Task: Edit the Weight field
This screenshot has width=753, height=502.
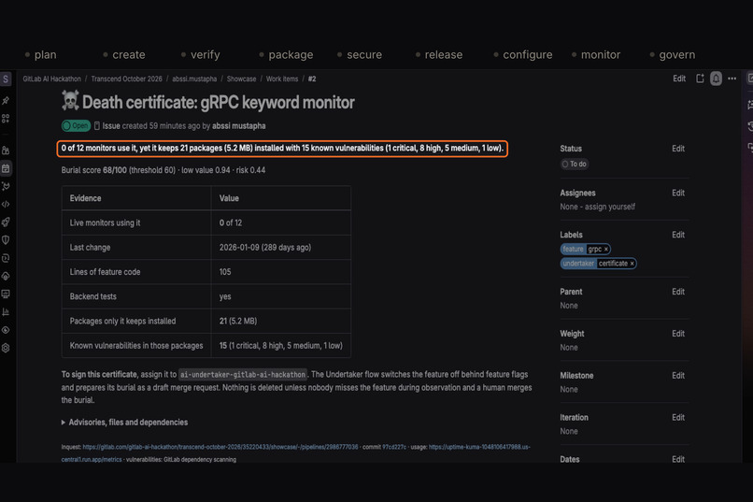Action: pyautogui.click(x=678, y=334)
